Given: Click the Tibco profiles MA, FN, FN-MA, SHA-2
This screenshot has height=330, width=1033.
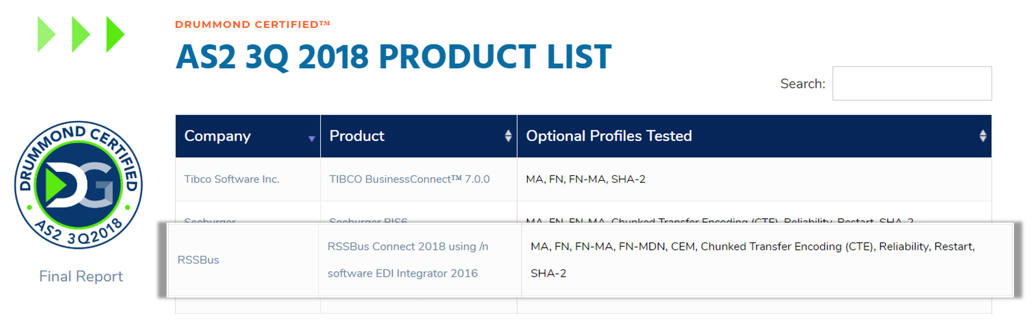Looking at the screenshot, I should click(x=585, y=179).
